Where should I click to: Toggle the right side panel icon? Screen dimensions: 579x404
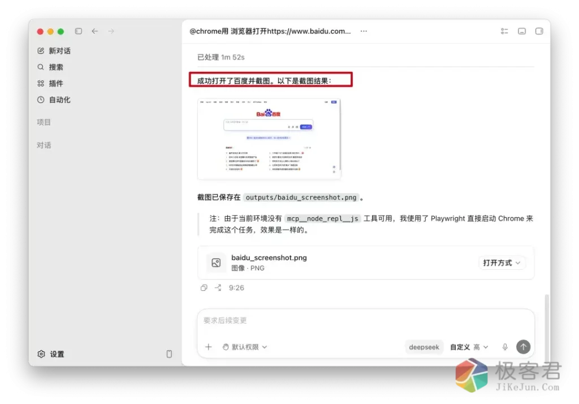[539, 31]
